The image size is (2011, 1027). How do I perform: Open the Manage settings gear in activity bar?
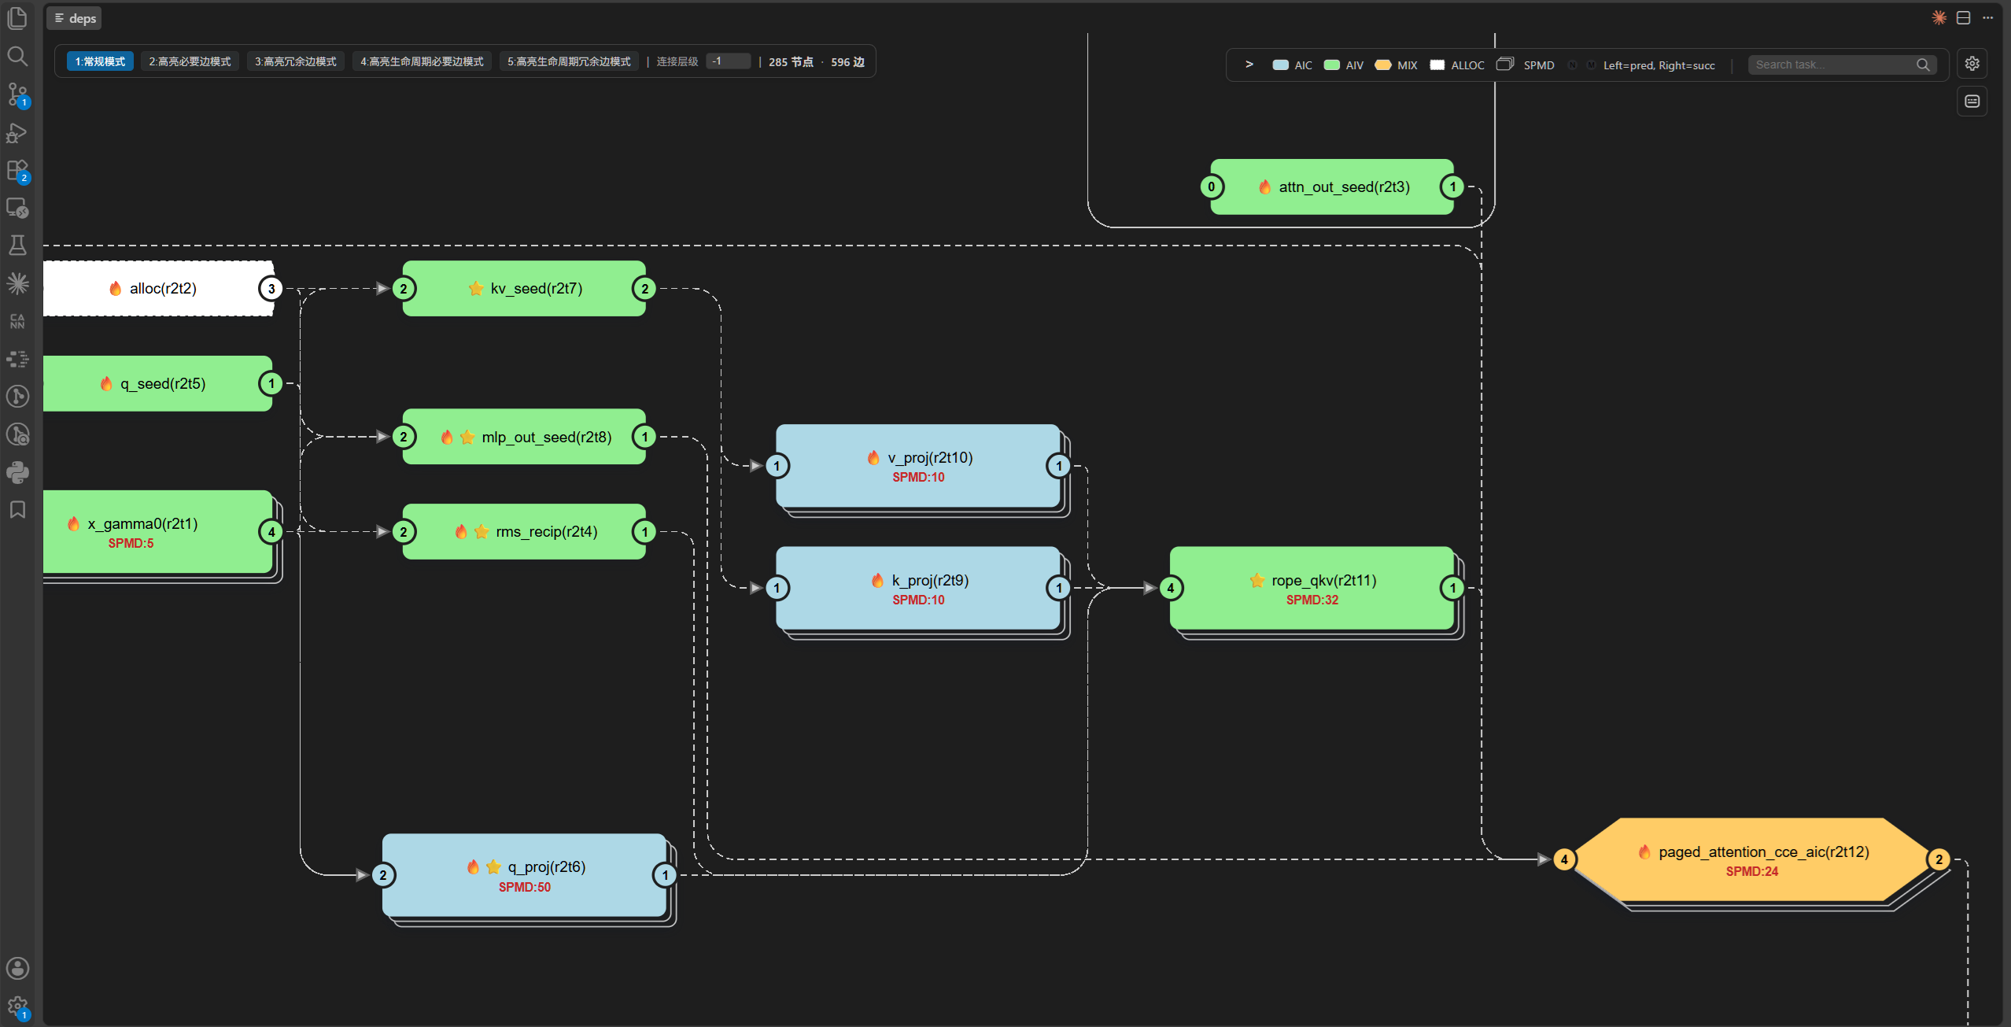point(17,1007)
